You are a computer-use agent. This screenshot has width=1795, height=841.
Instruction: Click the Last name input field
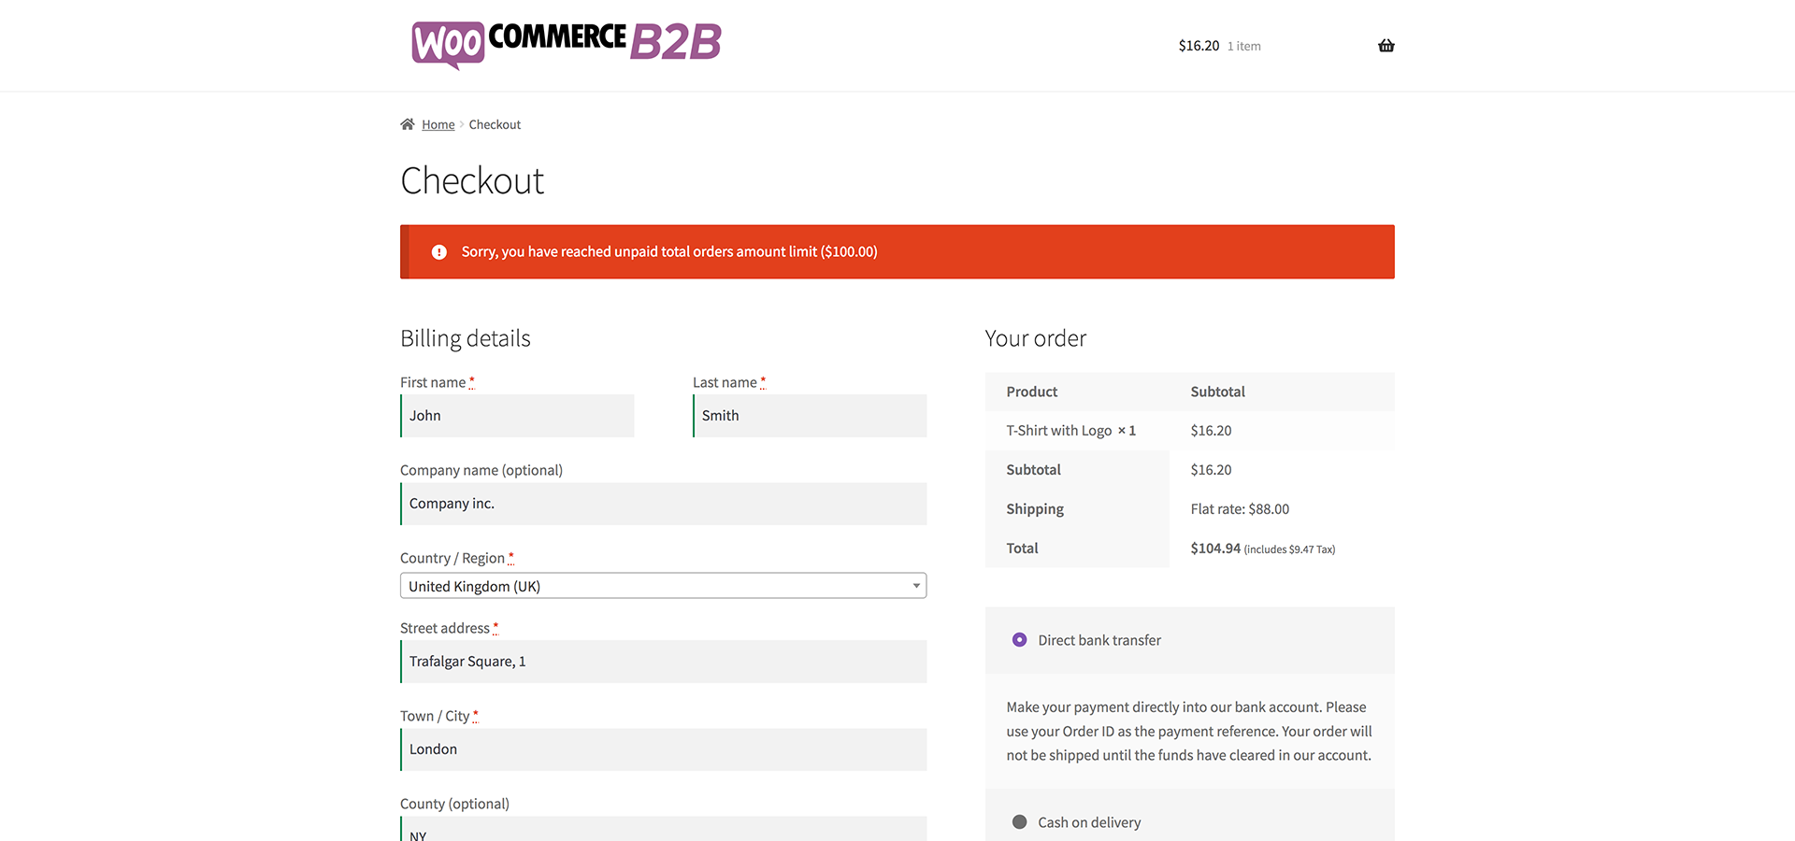(x=810, y=416)
